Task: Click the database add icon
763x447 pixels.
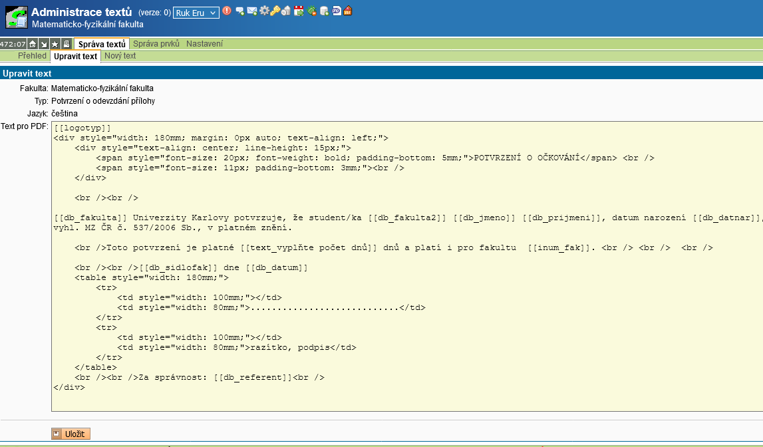Action: (x=323, y=11)
